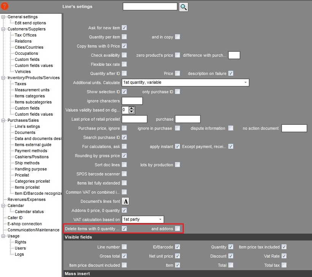Image resolution: width=312 pixels, height=277 pixels.
Task: Enable Total tax visible field checkbox
Action: click(x=284, y=265)
